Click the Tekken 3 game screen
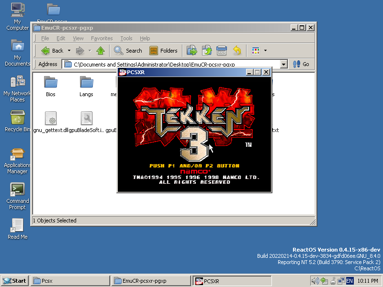Viewport: 383px width, 287px height. 194,134
